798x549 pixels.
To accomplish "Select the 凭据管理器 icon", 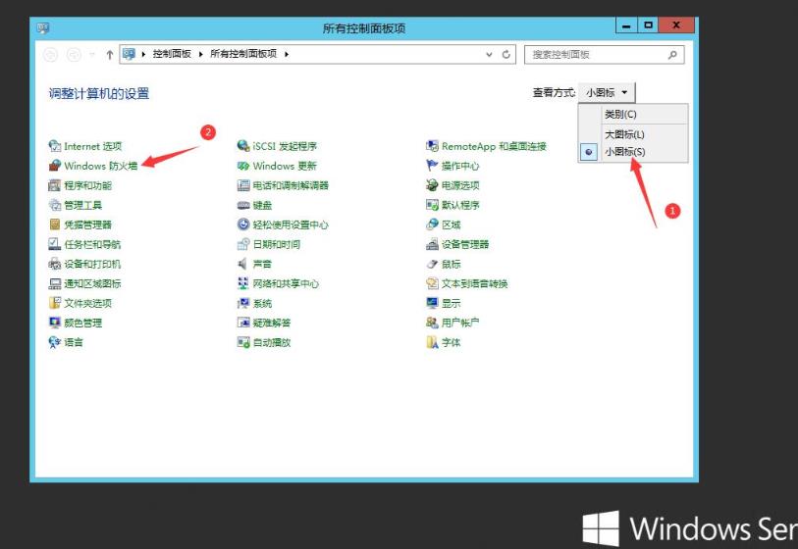I will tap(54, 225).
